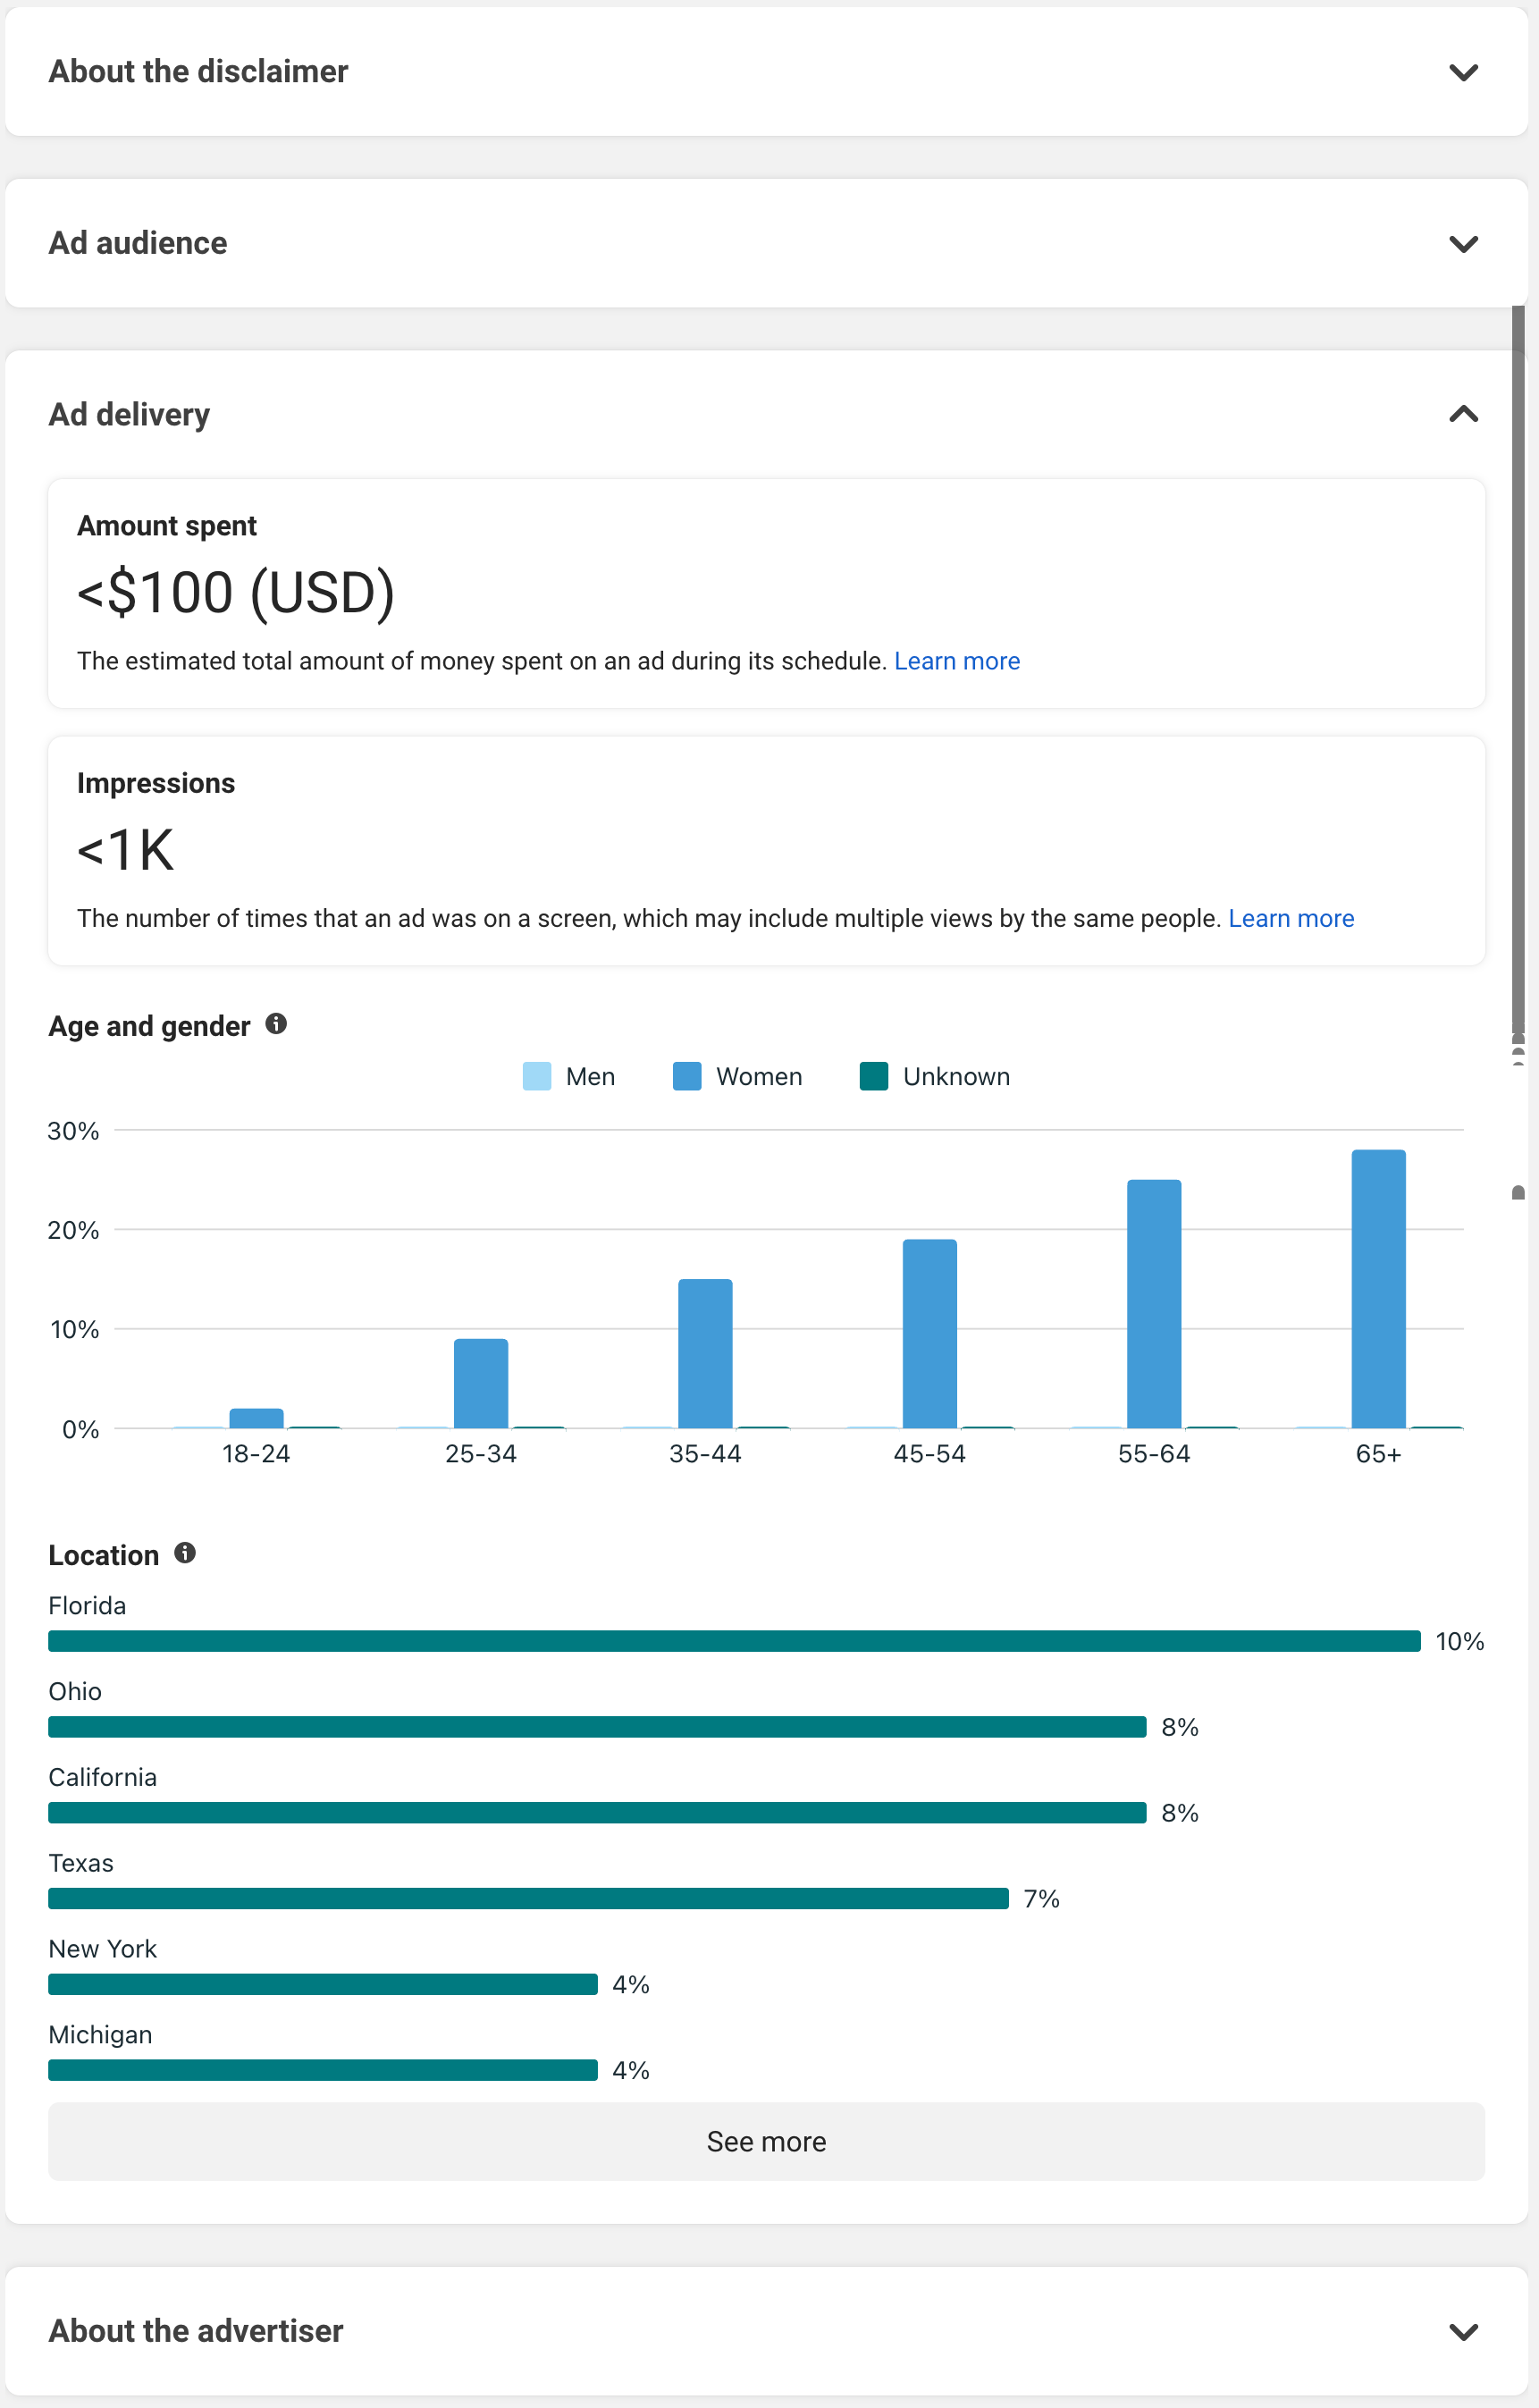Expand the About the disclaimer section

[1462, 72]
